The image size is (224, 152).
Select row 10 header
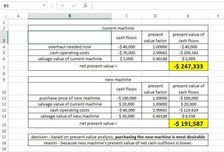coord(4,89)
